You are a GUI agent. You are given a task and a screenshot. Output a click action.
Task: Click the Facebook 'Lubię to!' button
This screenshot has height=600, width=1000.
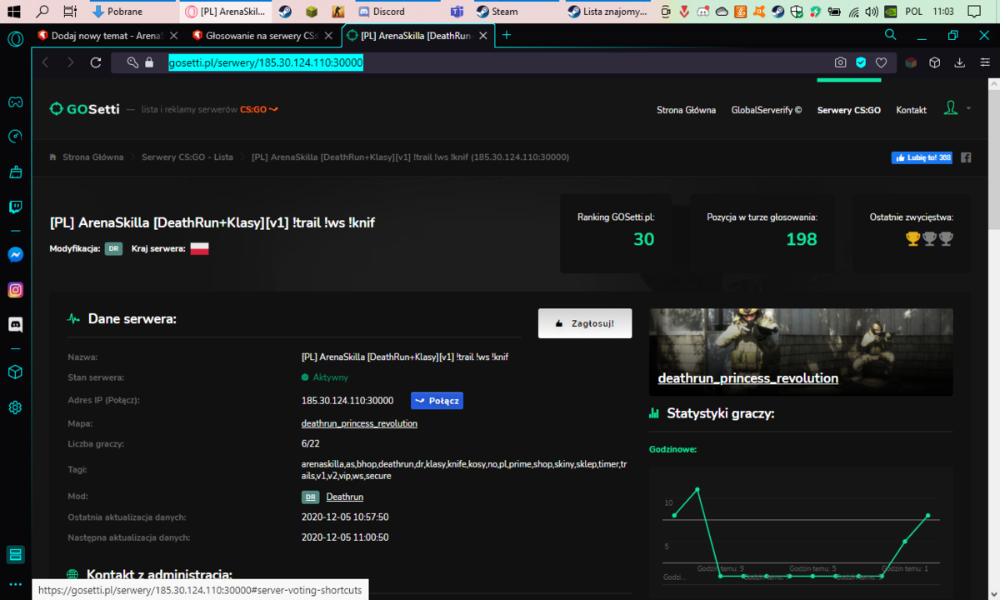(922, 157)
